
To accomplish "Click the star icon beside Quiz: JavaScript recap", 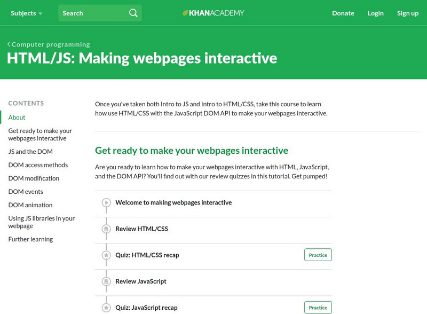I will pyautogui.click(x=106, y=308).
